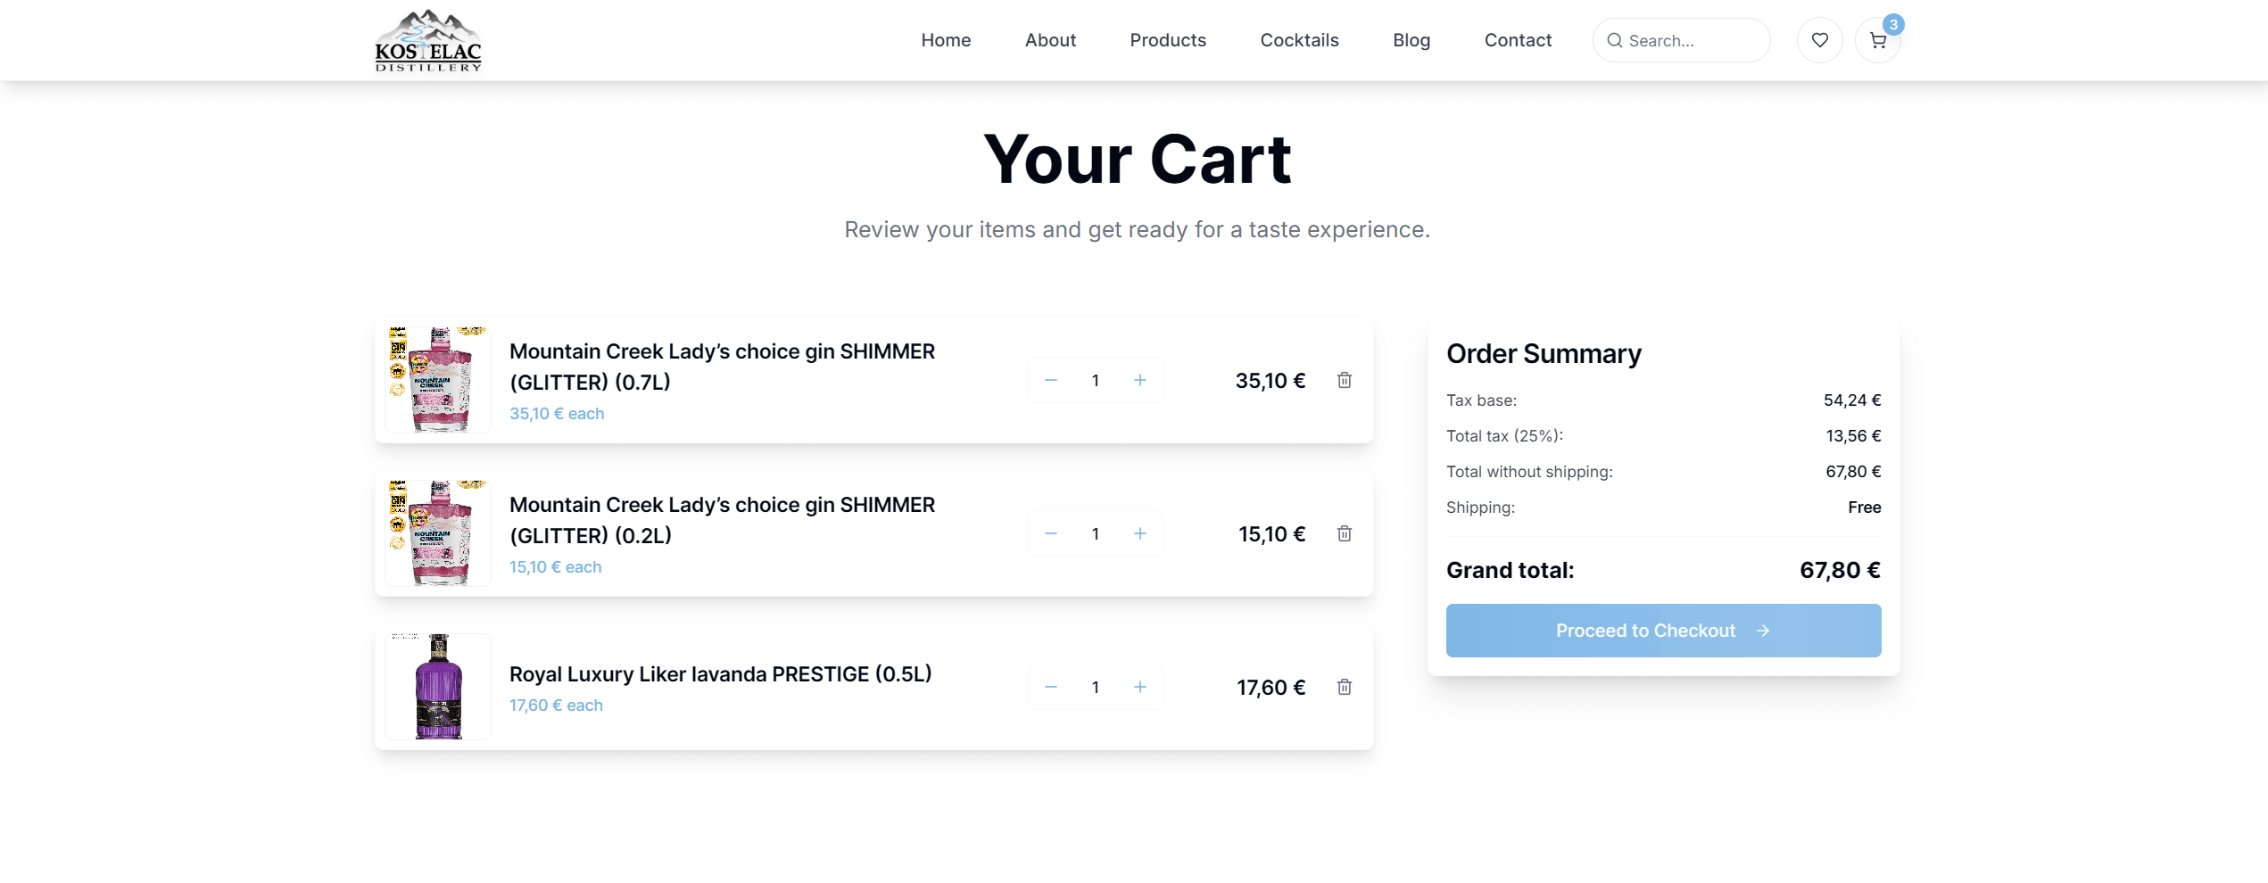
Task: Remove the SHIMMER (0.7L) gin item
Action: [1345, 380]
